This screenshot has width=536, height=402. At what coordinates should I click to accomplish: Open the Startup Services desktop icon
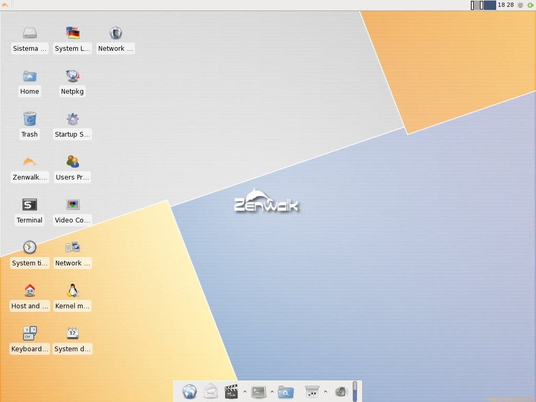72,119
